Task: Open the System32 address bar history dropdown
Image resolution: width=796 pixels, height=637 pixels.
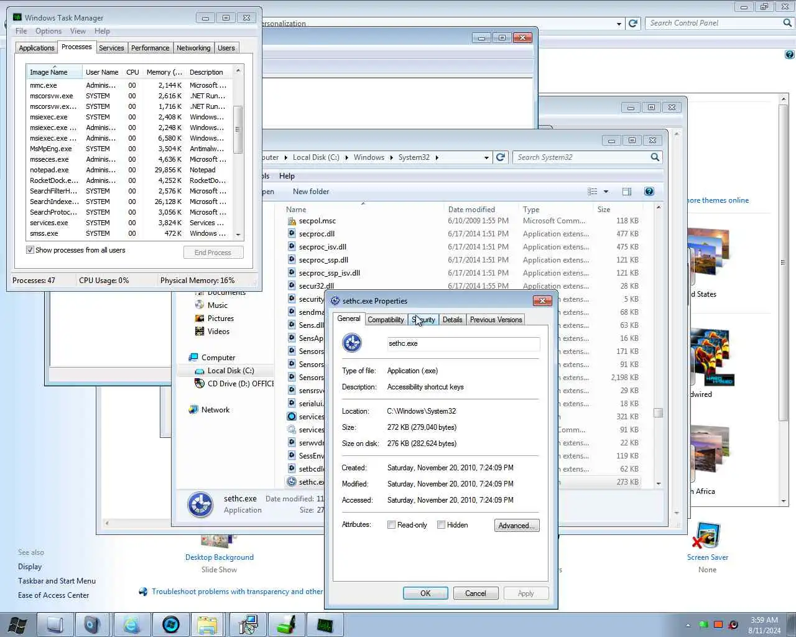Action: point(486,158)
